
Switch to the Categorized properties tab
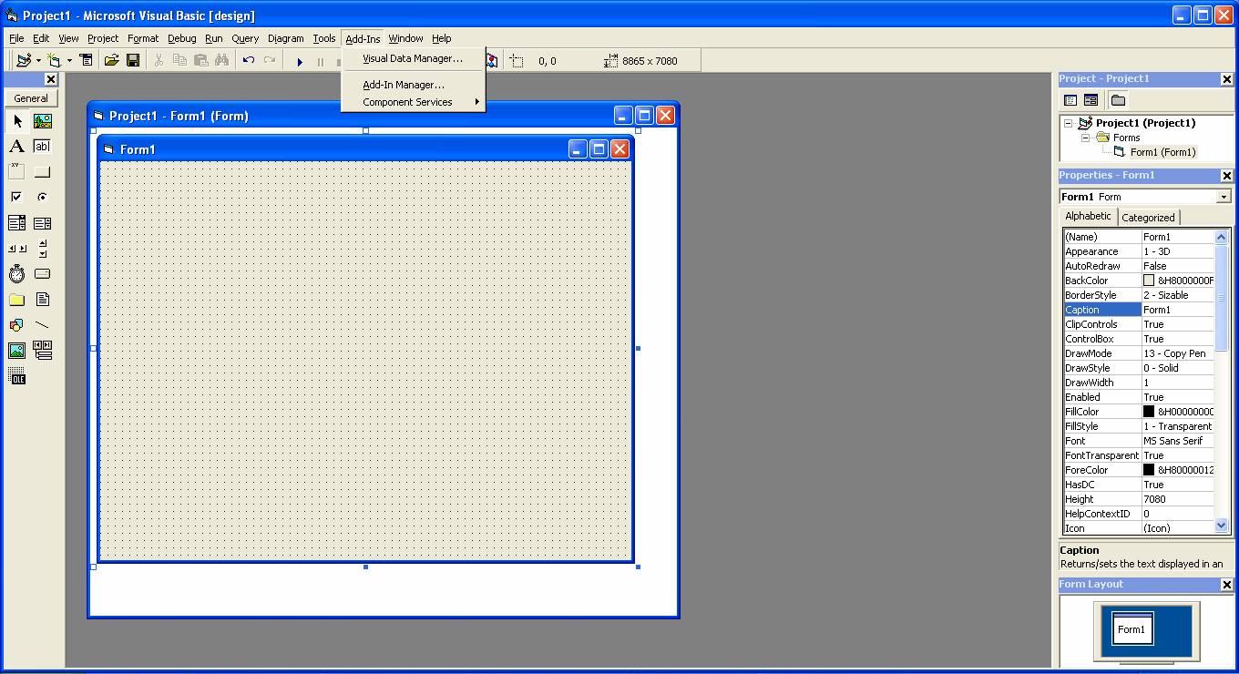[1147, 217]
